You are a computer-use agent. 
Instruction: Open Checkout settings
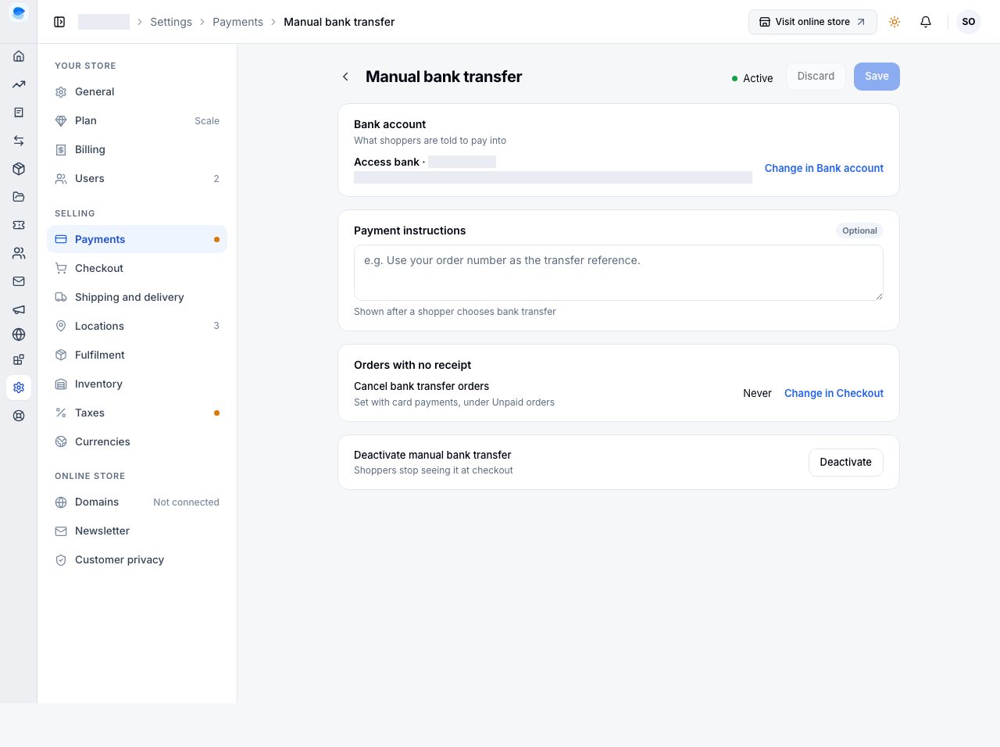click(137, 268)
